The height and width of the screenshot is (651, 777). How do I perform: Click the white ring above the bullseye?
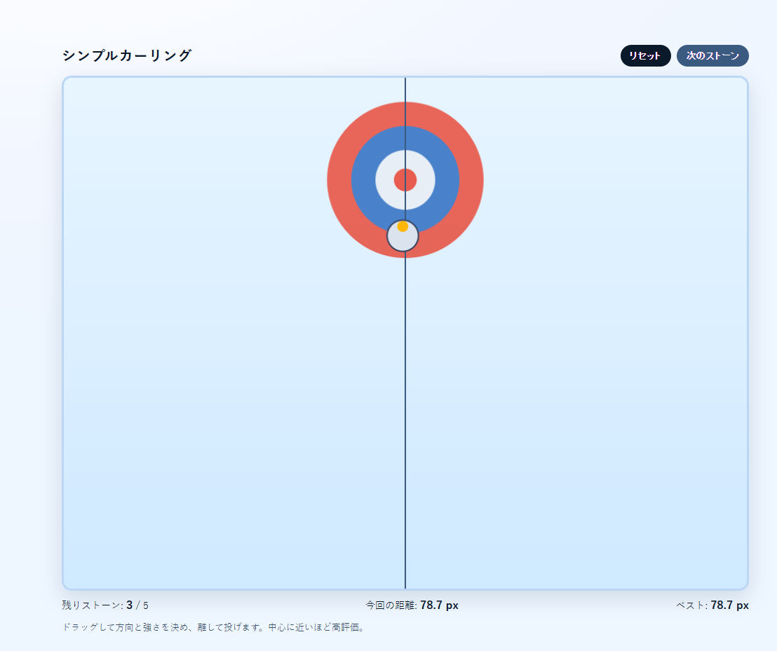(x=405, y=159)
